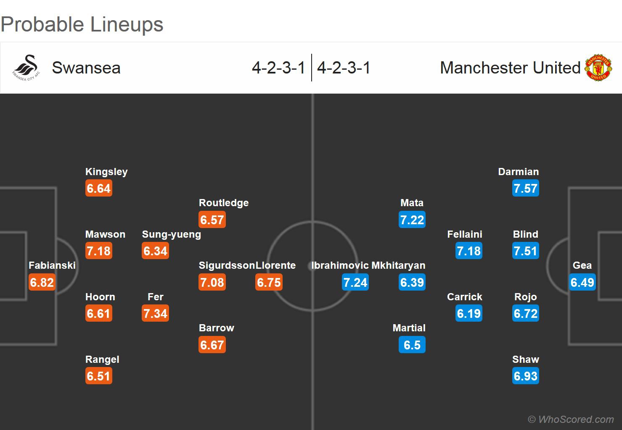Open the Manchester United team name link
Screen dimensions: 622x430
click(510, 68)
